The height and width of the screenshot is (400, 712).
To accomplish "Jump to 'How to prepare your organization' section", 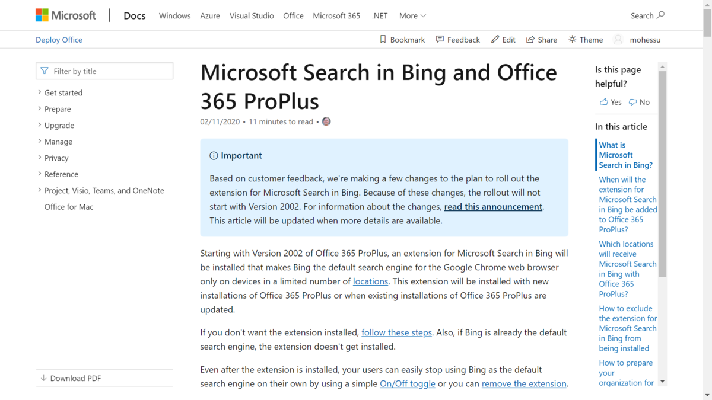I will click(x=627, y=373).
